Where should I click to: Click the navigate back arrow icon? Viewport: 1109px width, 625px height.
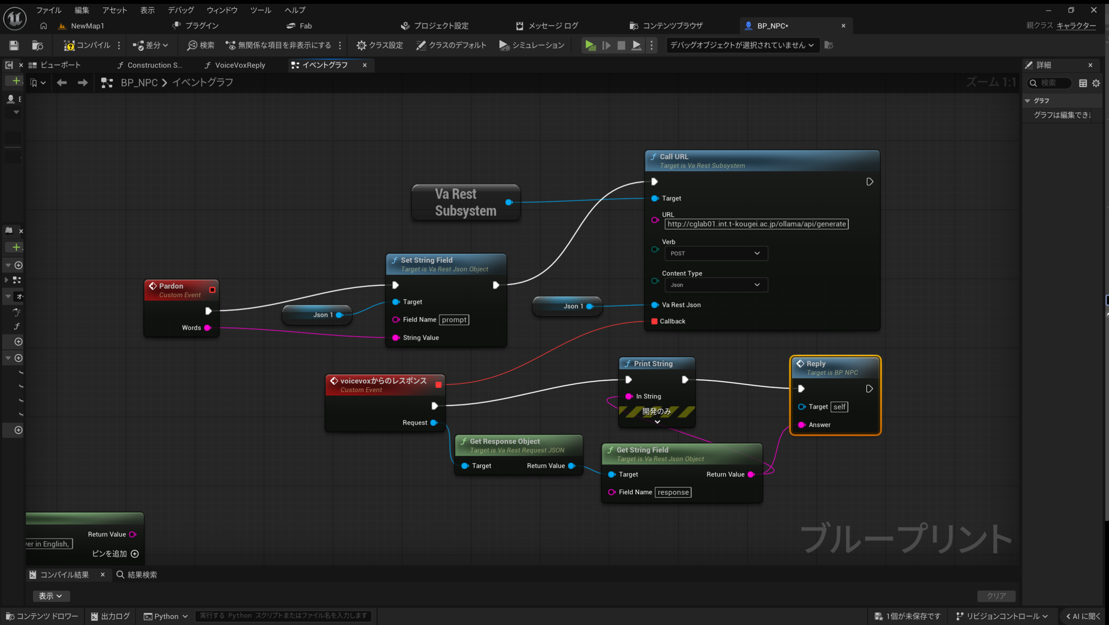pyautogui.click(x=62, y=82)
